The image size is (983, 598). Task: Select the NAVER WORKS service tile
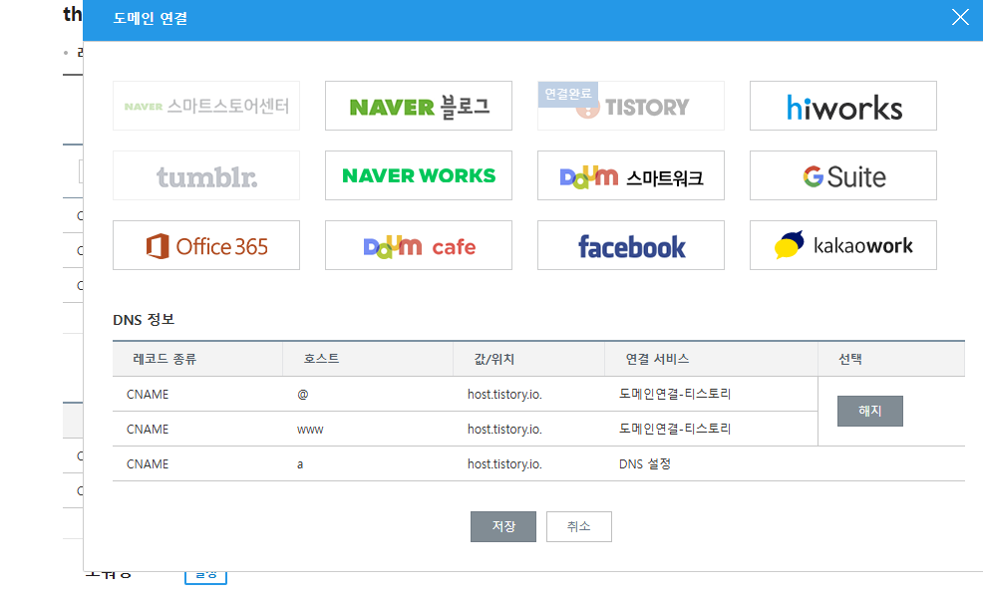(x=418, y=175)
